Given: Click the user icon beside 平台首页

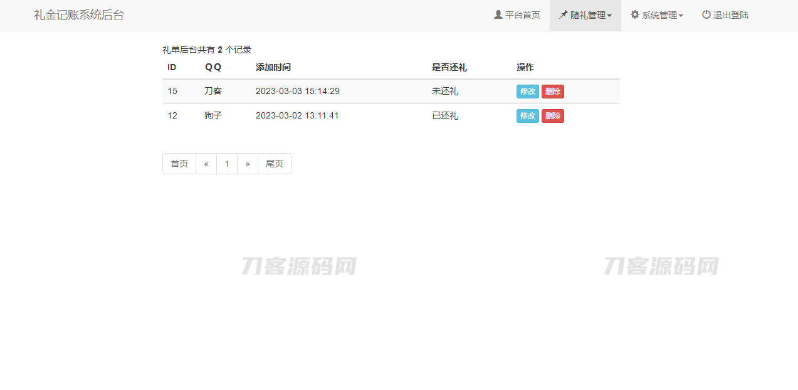Looking at the screenshot, I should click(498, 14).
